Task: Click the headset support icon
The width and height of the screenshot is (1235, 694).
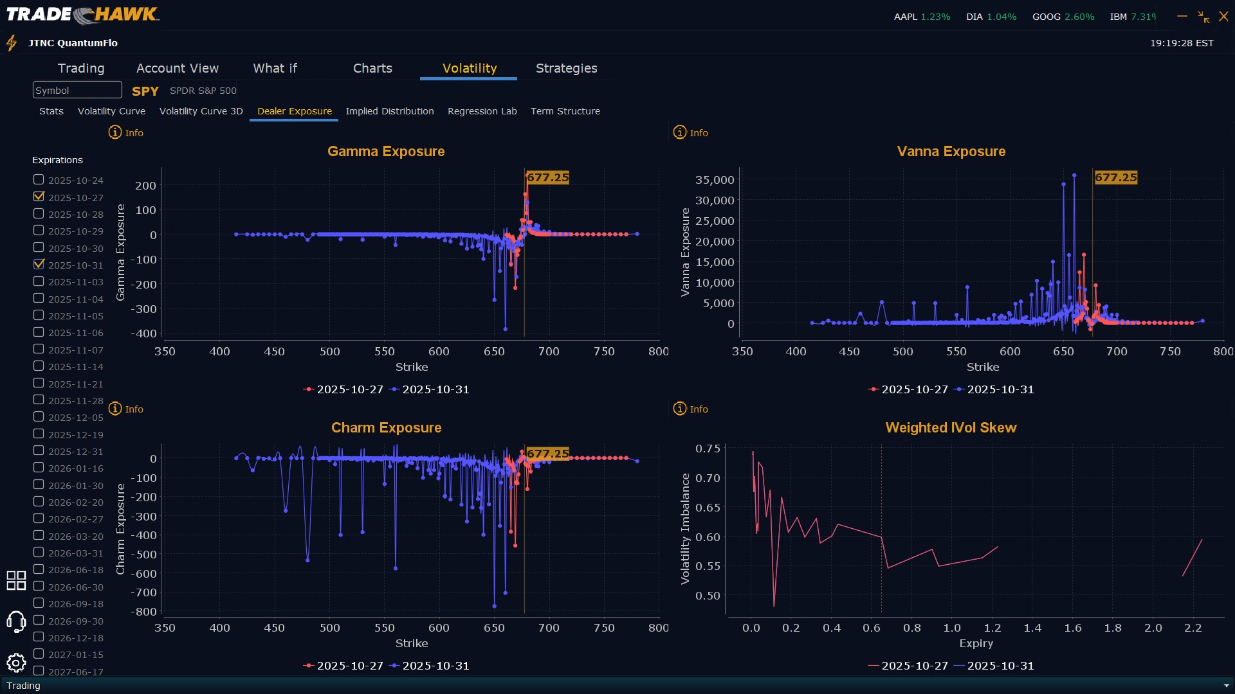Action: pyautogui.click(x=16, y=621)
